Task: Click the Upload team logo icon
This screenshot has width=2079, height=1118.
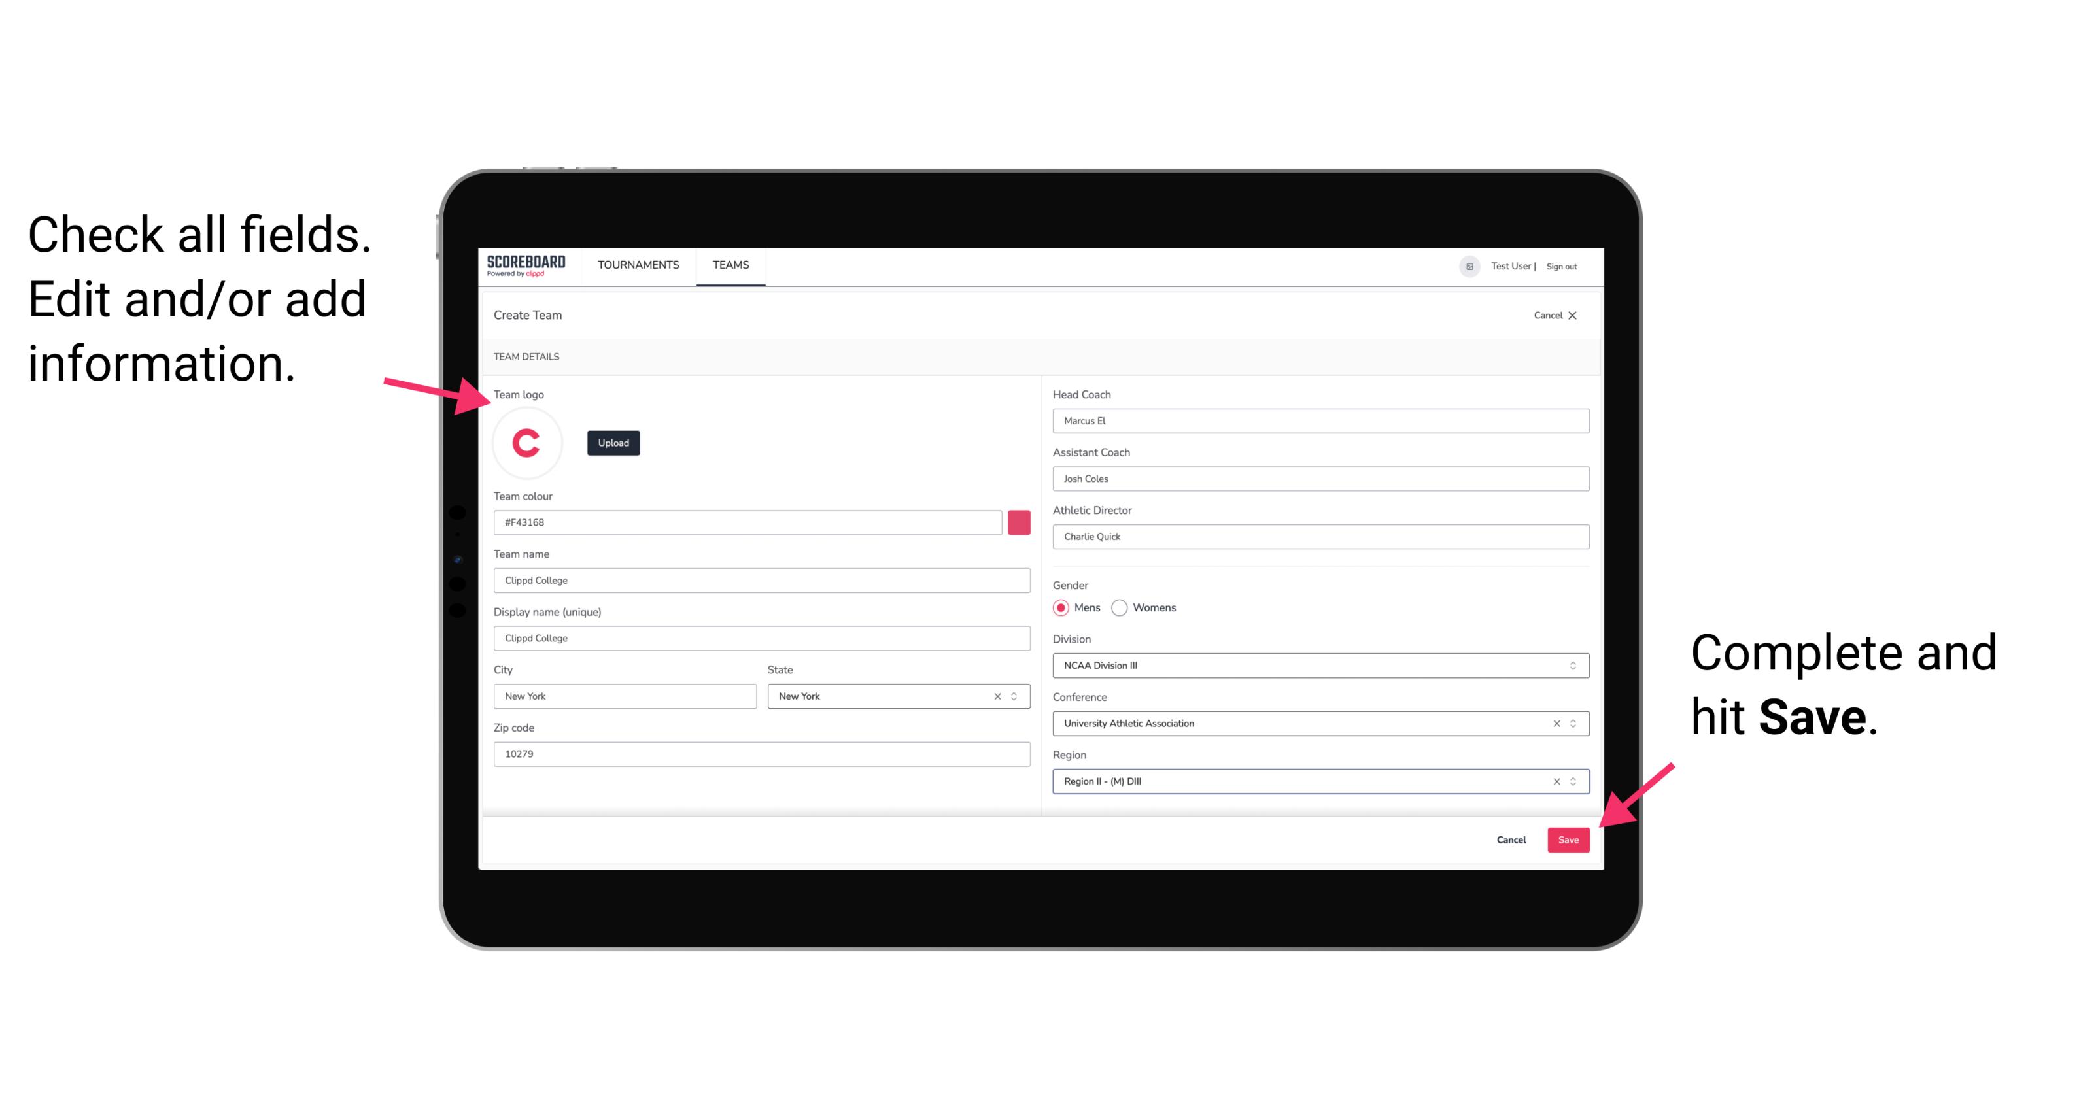Action: click(613, 442)
